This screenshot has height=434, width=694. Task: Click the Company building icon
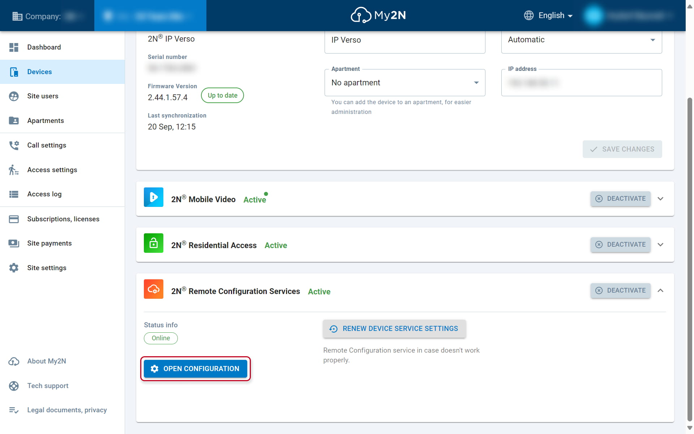point(17,16)
